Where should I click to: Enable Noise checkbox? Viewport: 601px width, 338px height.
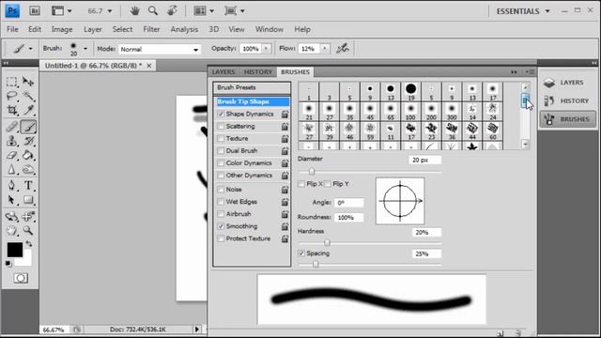pos(221,190)
